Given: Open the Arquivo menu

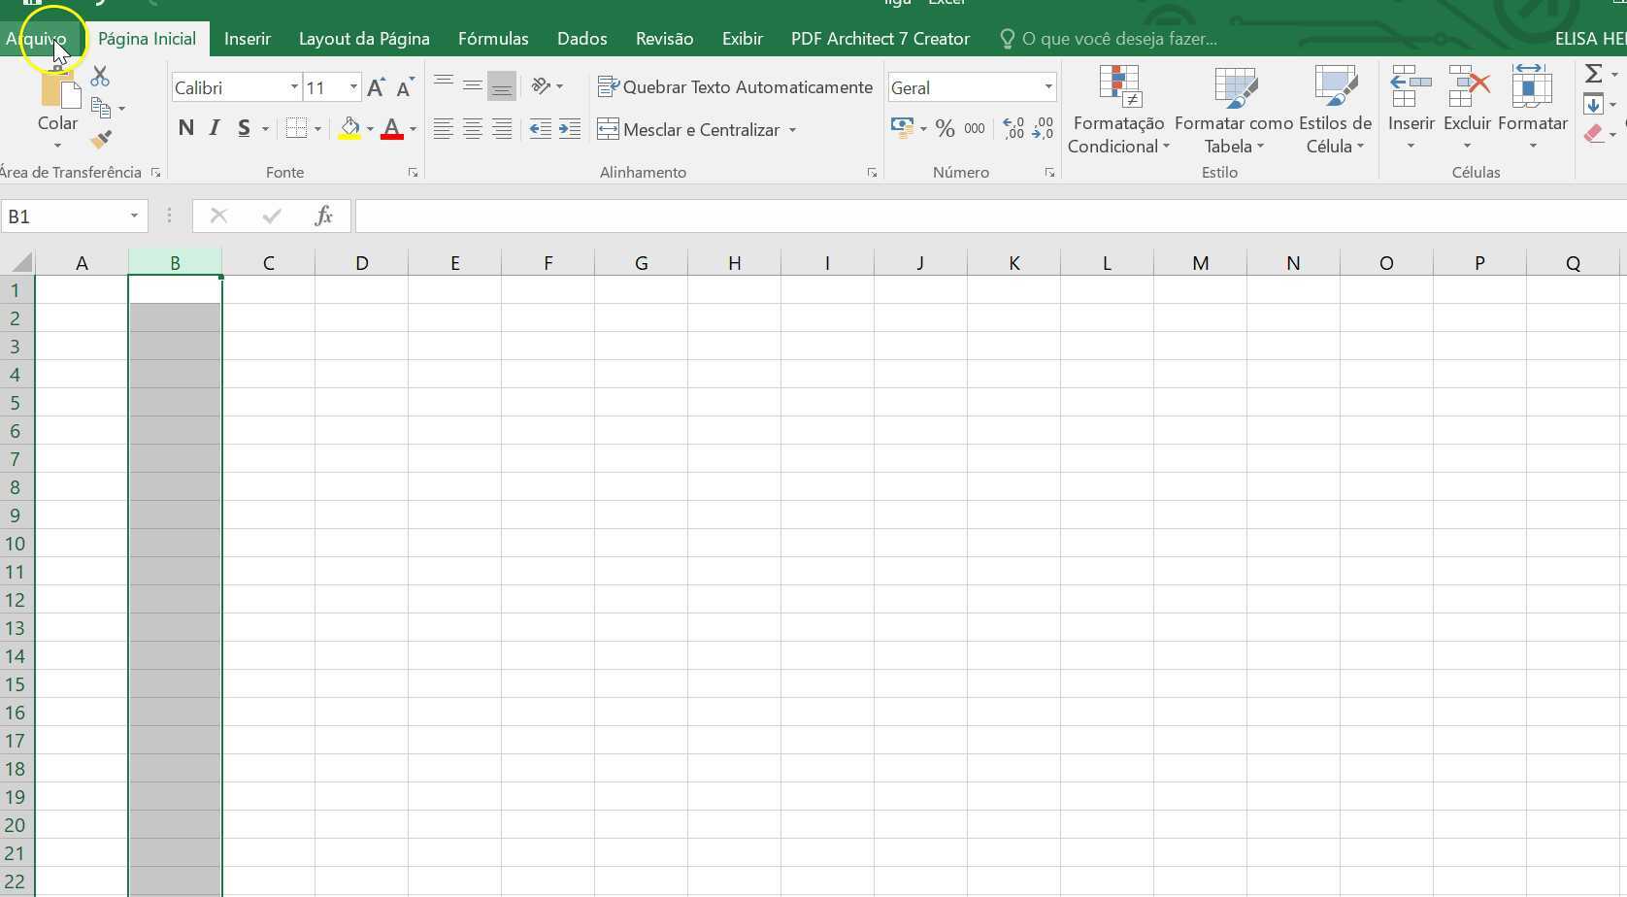Looking at the screenshot, I should pyautogui.click(x=37, y=38).
